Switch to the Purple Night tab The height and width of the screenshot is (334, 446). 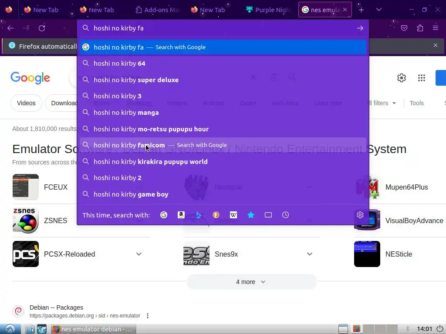point(269,10)
